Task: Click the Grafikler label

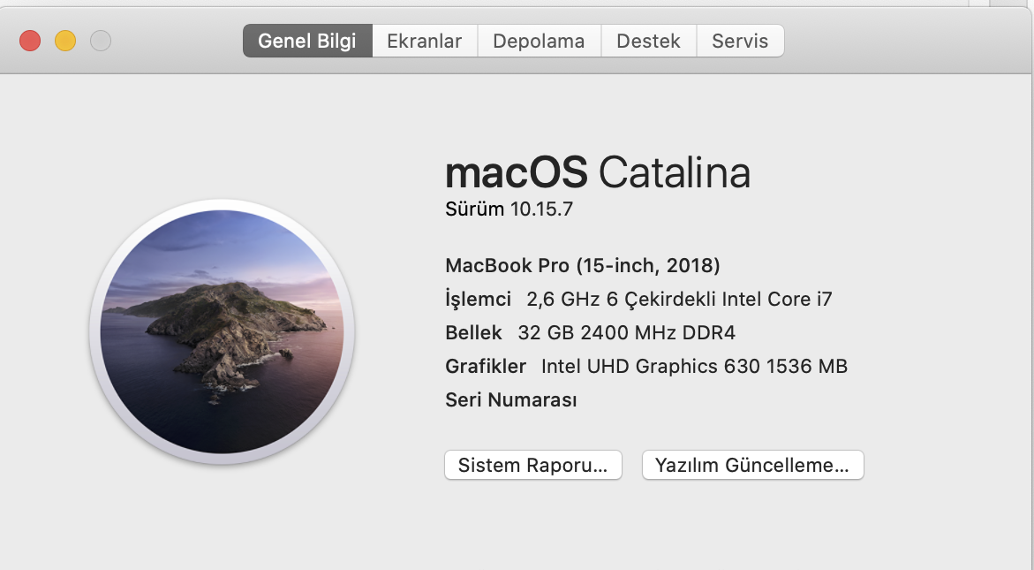Action: point(485,366)
